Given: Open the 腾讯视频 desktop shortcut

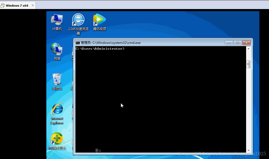Looking at the screenshot, I should [100, 22].
